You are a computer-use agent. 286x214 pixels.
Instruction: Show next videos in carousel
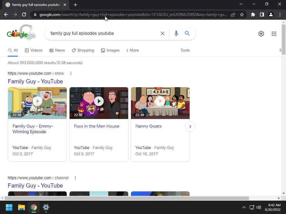click(x=190, y=127)
